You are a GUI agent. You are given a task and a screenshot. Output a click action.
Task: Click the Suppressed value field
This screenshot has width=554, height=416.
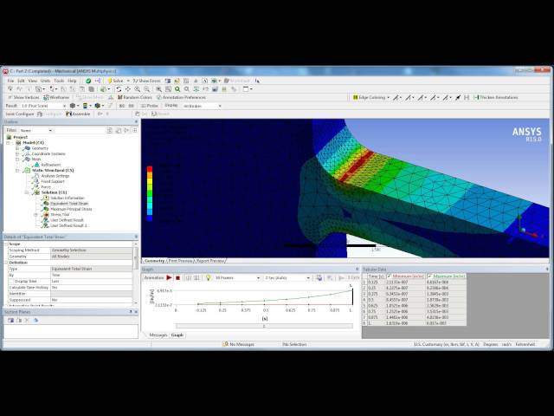(92, 300)
